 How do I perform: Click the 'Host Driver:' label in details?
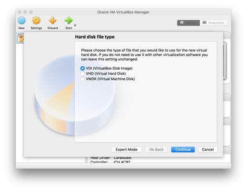(101, 158)
